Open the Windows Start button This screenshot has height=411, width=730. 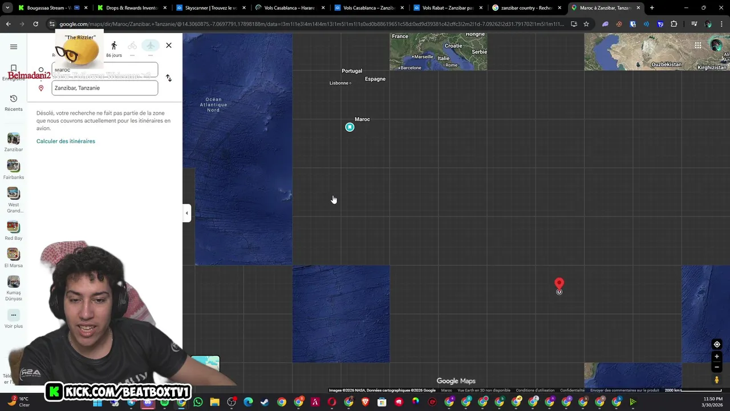coord(98,402)
